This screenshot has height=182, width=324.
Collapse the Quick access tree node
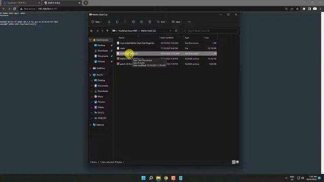90,40
